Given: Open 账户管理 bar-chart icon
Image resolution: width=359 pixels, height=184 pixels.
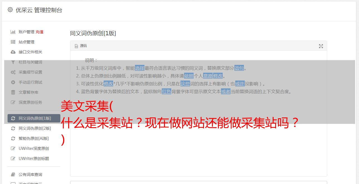Looking at the screenshot, I should [x=13, y=32].
